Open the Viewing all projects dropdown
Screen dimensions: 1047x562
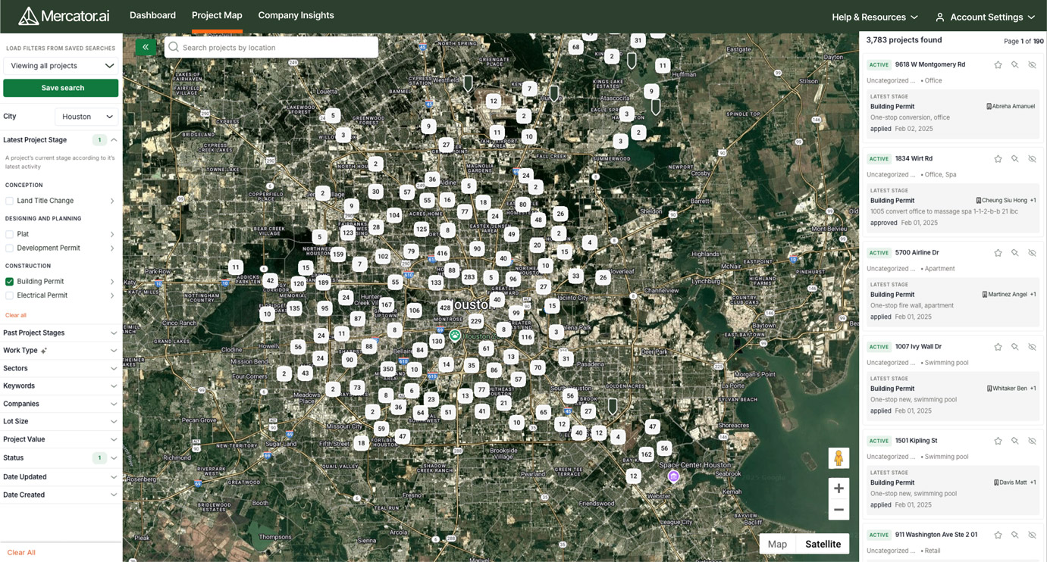click(x=61, y=66)
